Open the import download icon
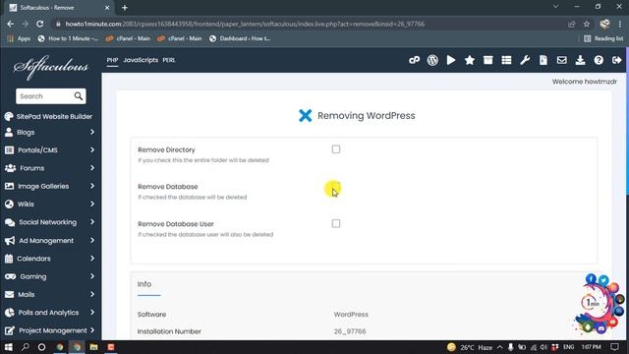 point(580,60)
